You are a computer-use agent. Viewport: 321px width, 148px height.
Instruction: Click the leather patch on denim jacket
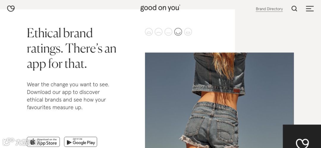coord(237,91)
